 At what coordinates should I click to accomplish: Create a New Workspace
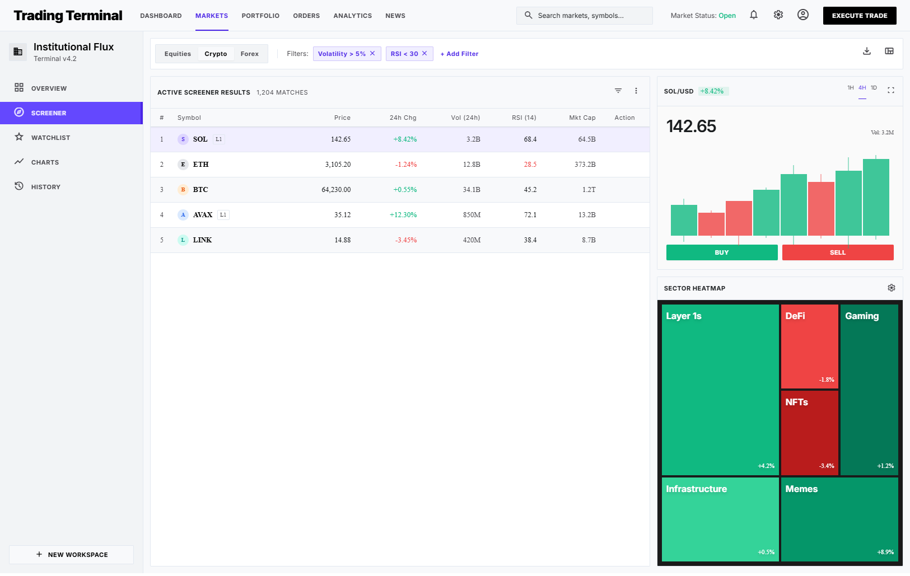pos(71,555)
